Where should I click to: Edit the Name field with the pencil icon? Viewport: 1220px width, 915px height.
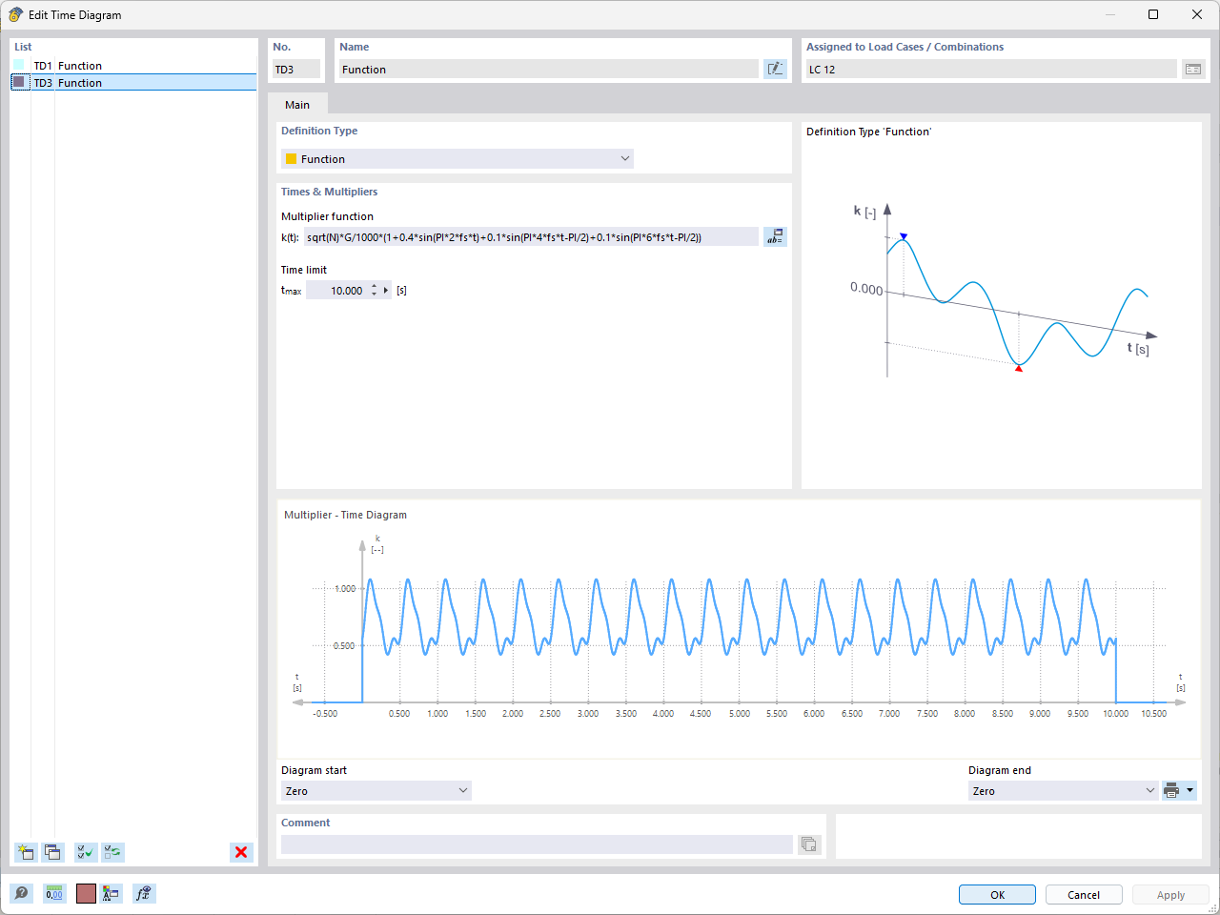(775, 68)
